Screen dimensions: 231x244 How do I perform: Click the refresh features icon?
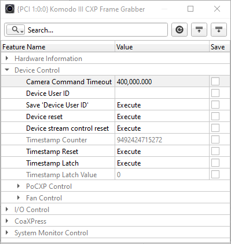(x=179, y=30)
